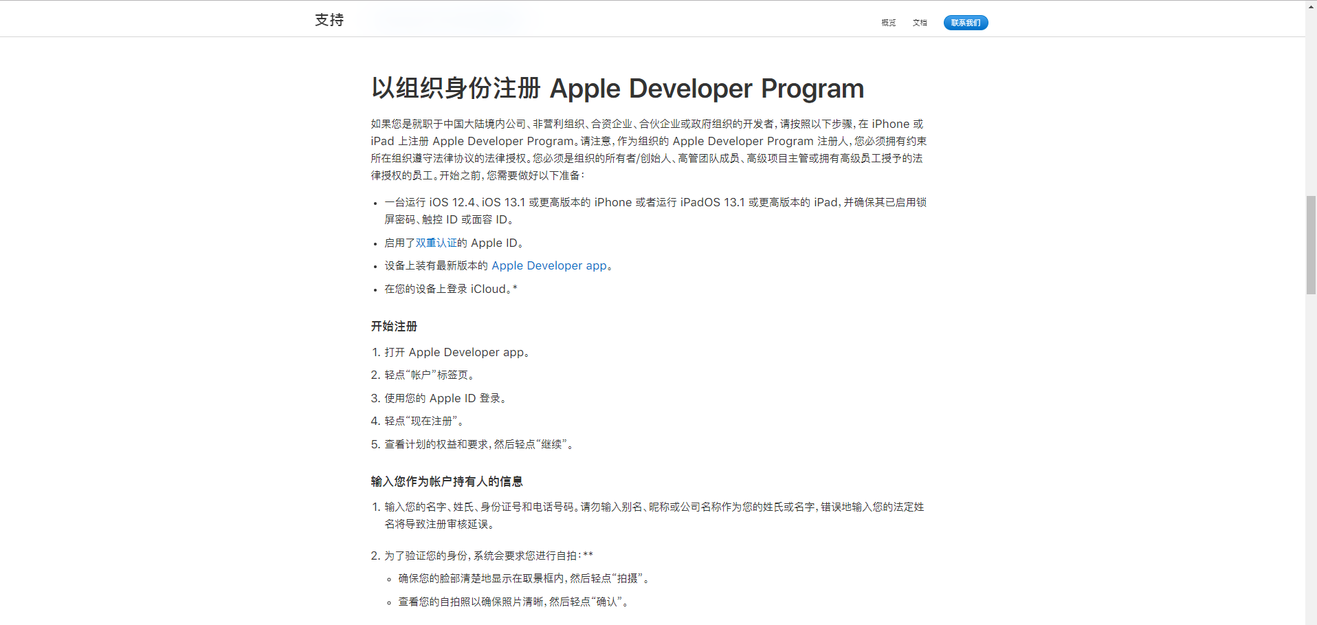Click the line 为了验证您的身份,系统会要求您进行自拍
This screenshot has width=1317, height=625.
tap(489, 556)
